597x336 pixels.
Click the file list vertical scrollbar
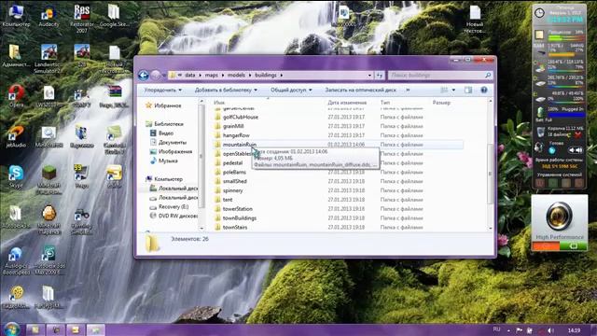pos(490,174)
